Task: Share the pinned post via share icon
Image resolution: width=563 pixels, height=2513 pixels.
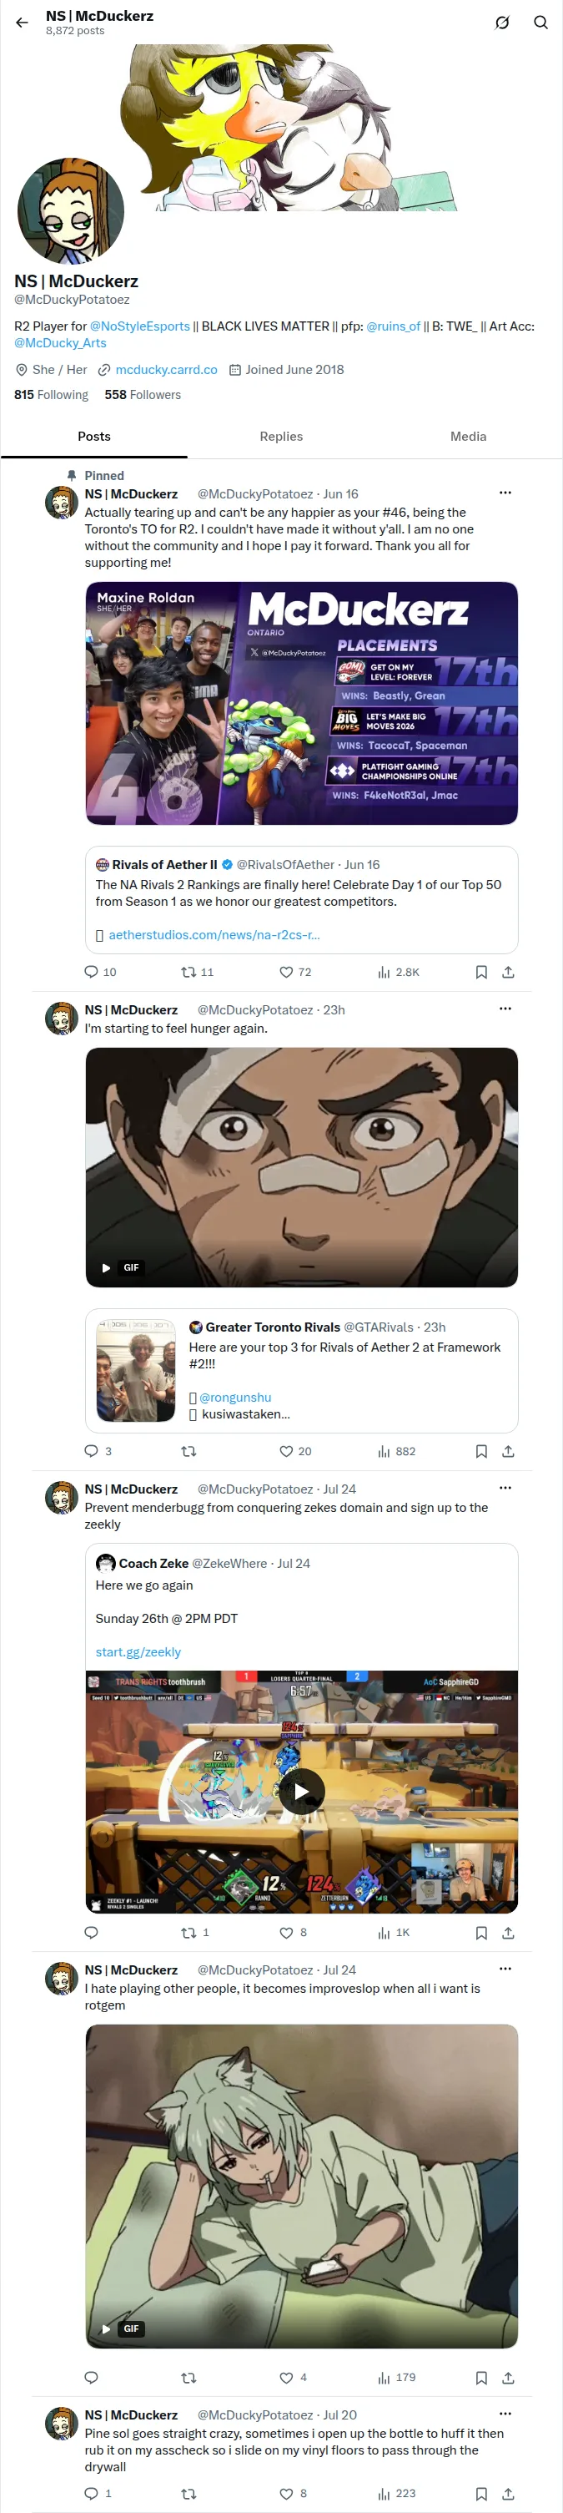Action: 509,972
